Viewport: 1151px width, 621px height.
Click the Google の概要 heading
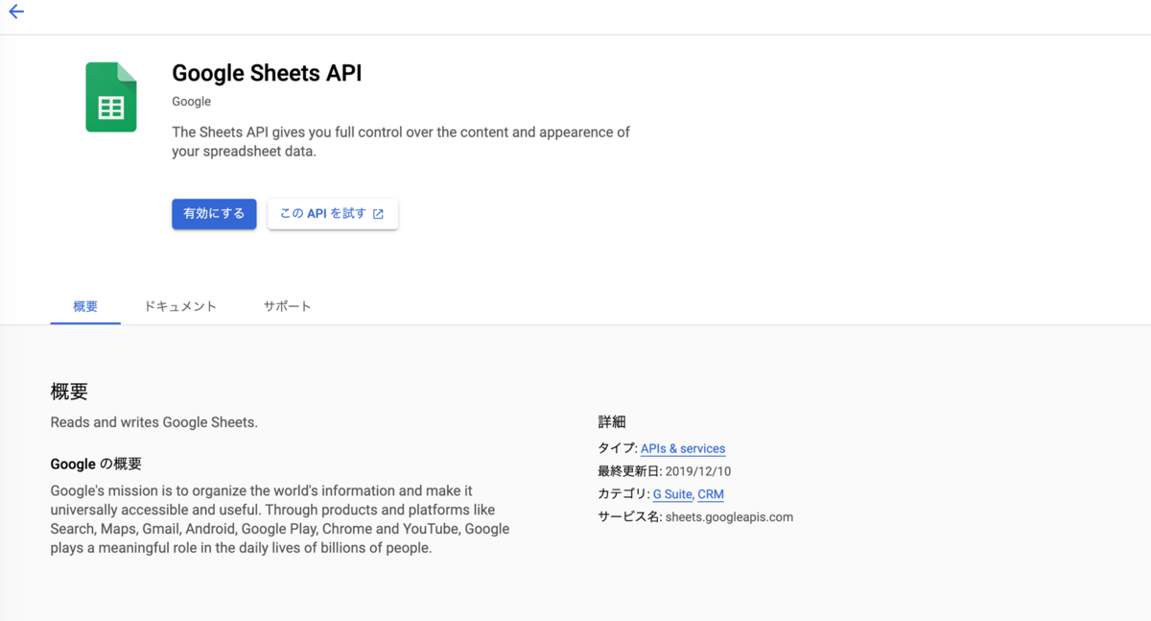coord(96,464)
